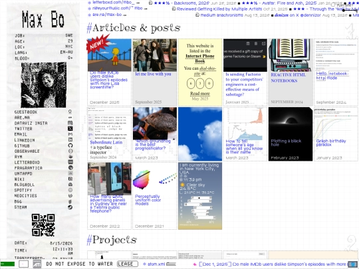Click the icon at the bottom-right corner
This screenshot has height=269, width=359.
pos(352,264)
